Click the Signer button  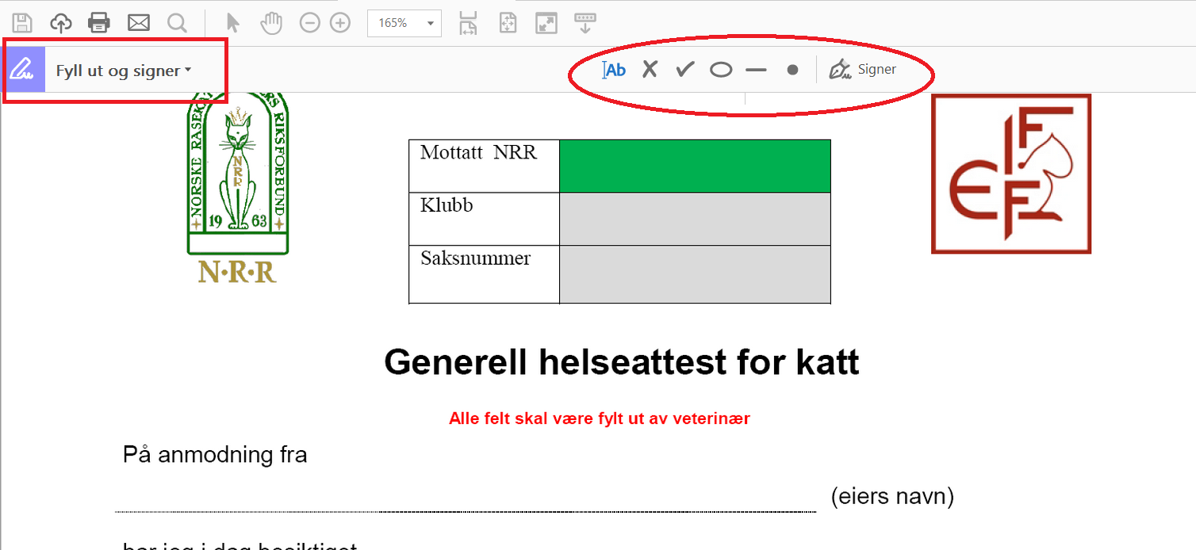click(x=863, y=70)
